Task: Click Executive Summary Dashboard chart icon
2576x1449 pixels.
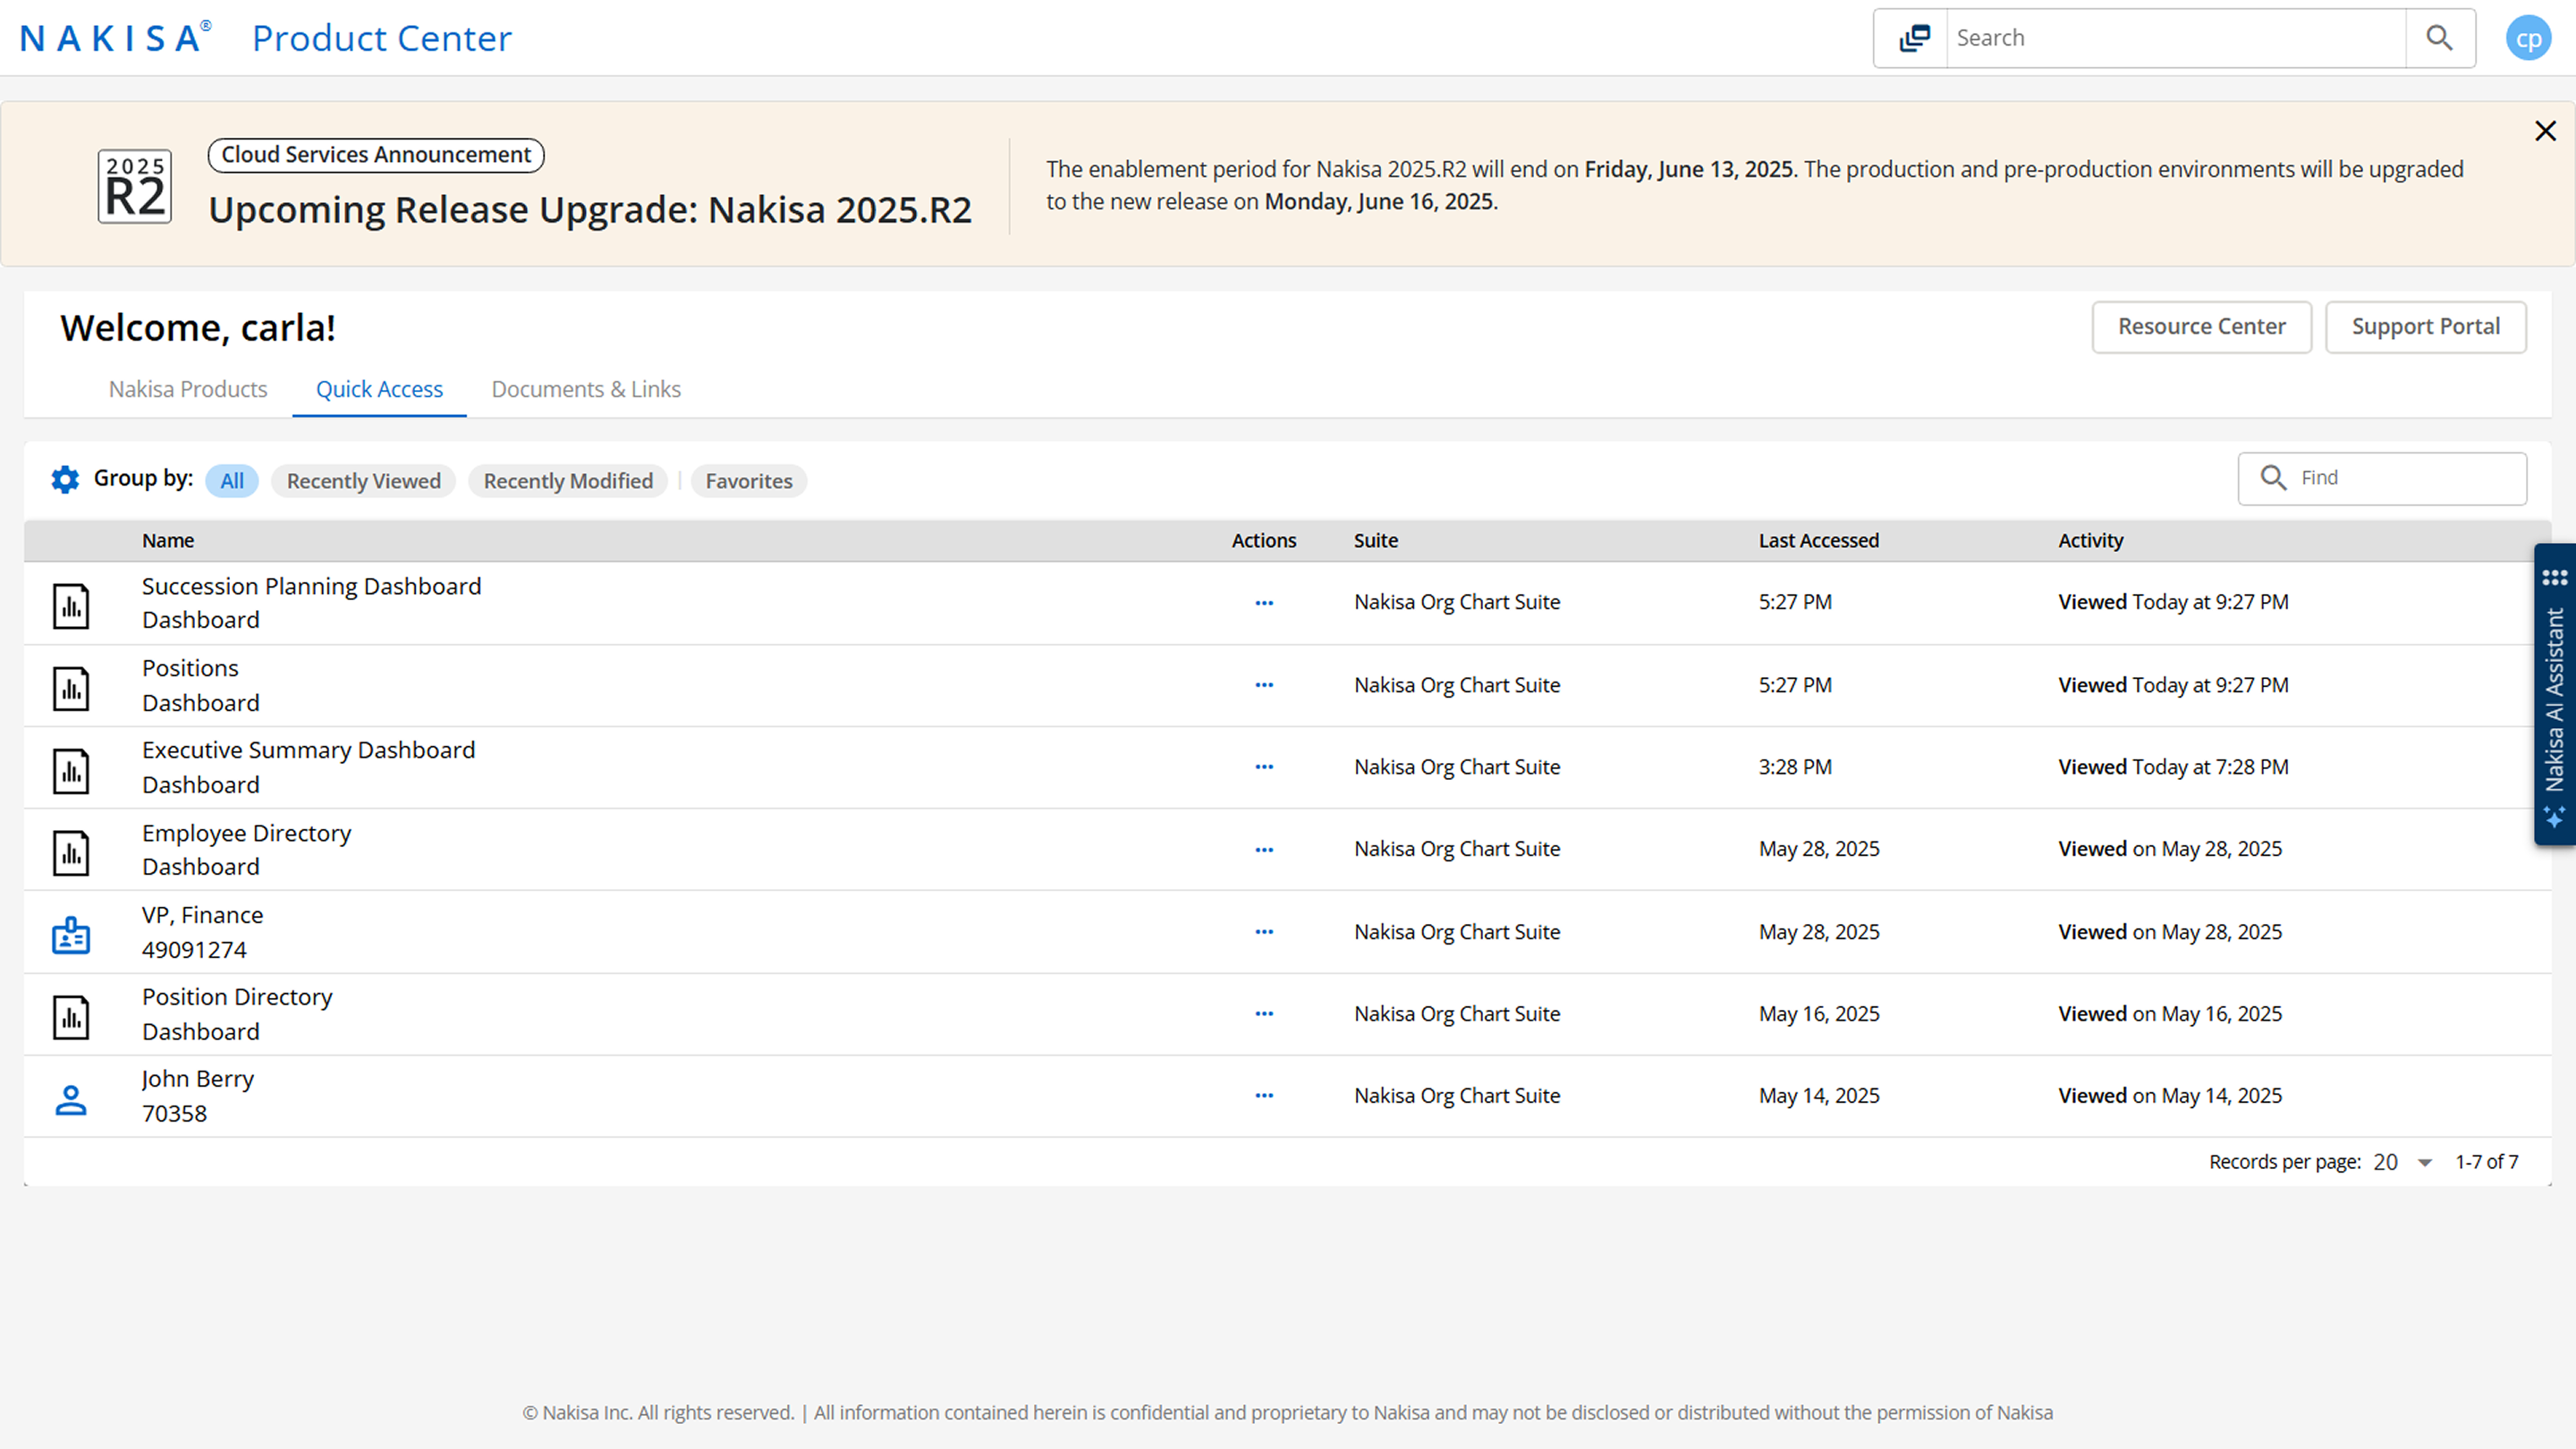Action: tap(71, 770)
